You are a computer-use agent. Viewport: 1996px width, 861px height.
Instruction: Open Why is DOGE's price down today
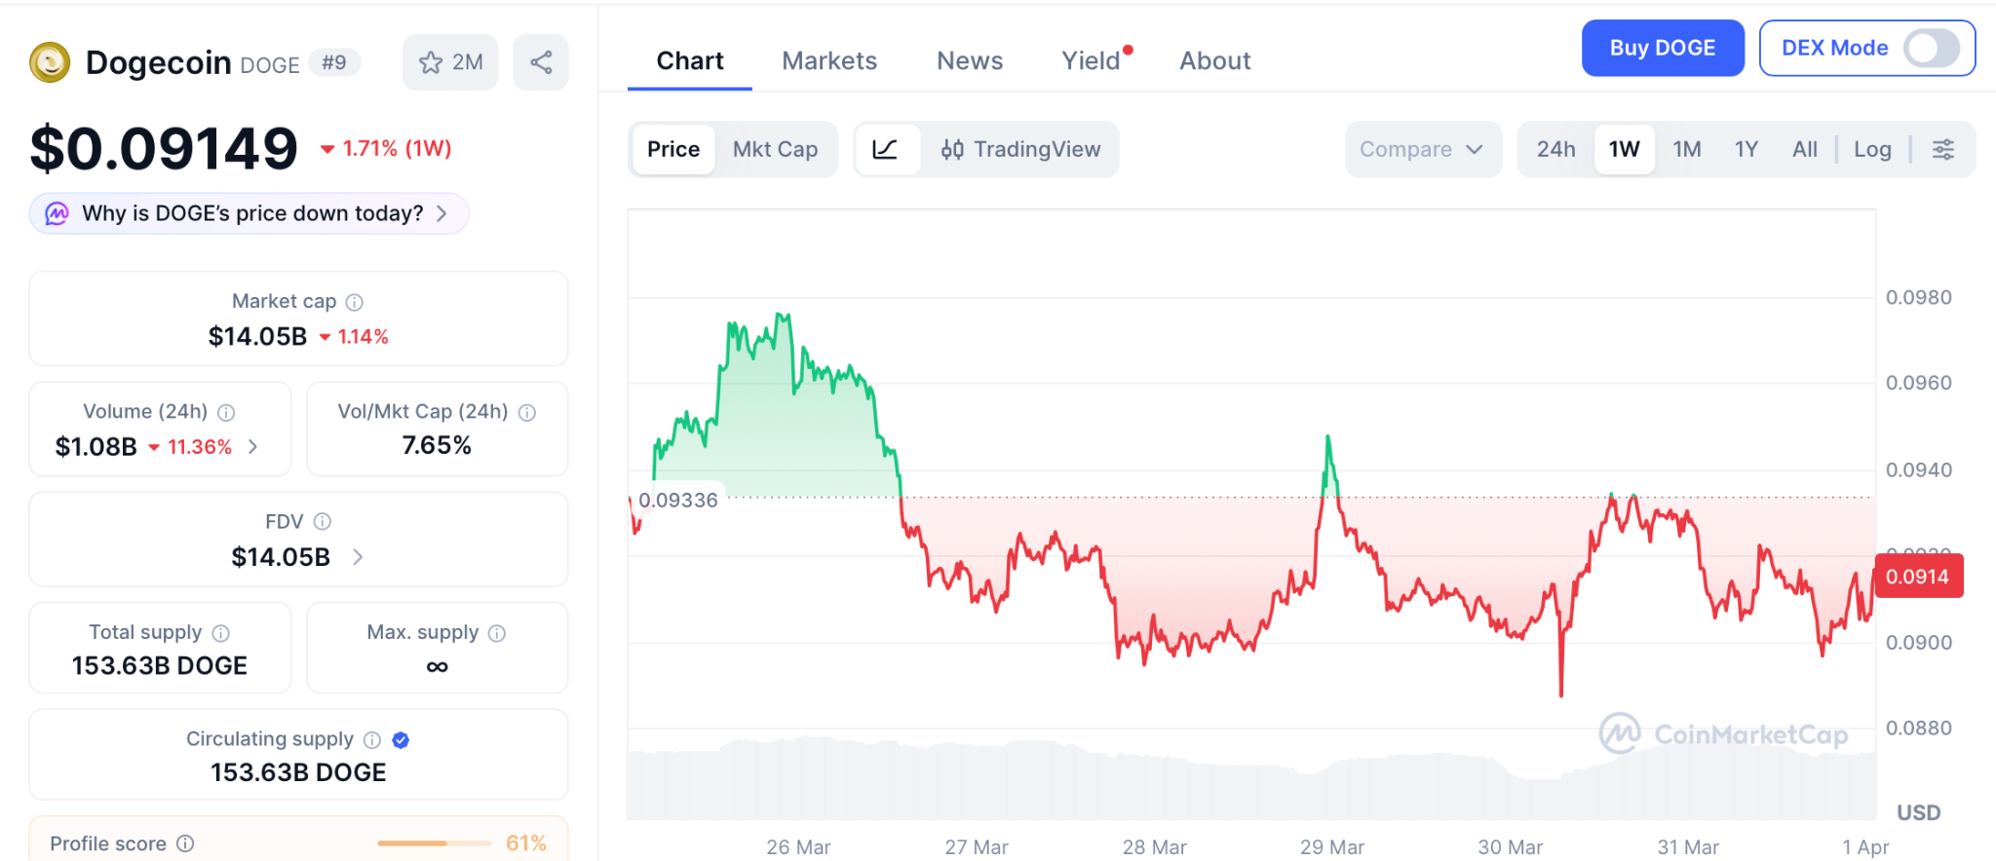click(249, 213)
